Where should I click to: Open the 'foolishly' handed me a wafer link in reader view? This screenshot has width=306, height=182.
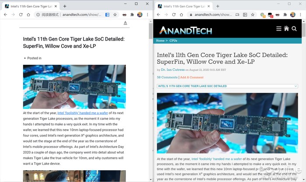click(83, 113)
